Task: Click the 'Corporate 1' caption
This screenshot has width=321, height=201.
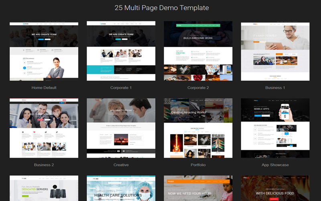Action: (x=121, y=88)
